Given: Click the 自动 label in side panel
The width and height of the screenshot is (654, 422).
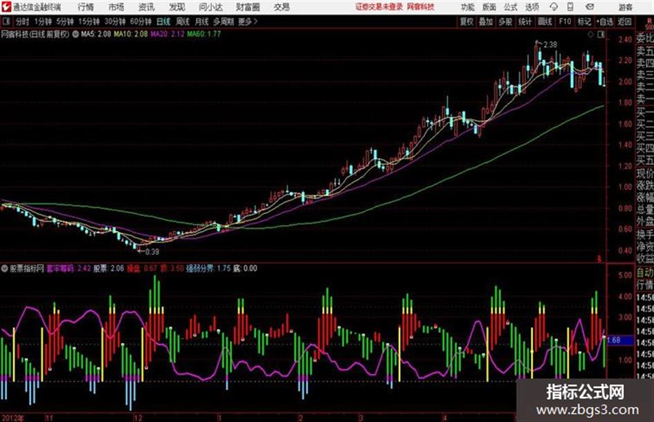Looking at the screenshot, I should coord(645,273).
